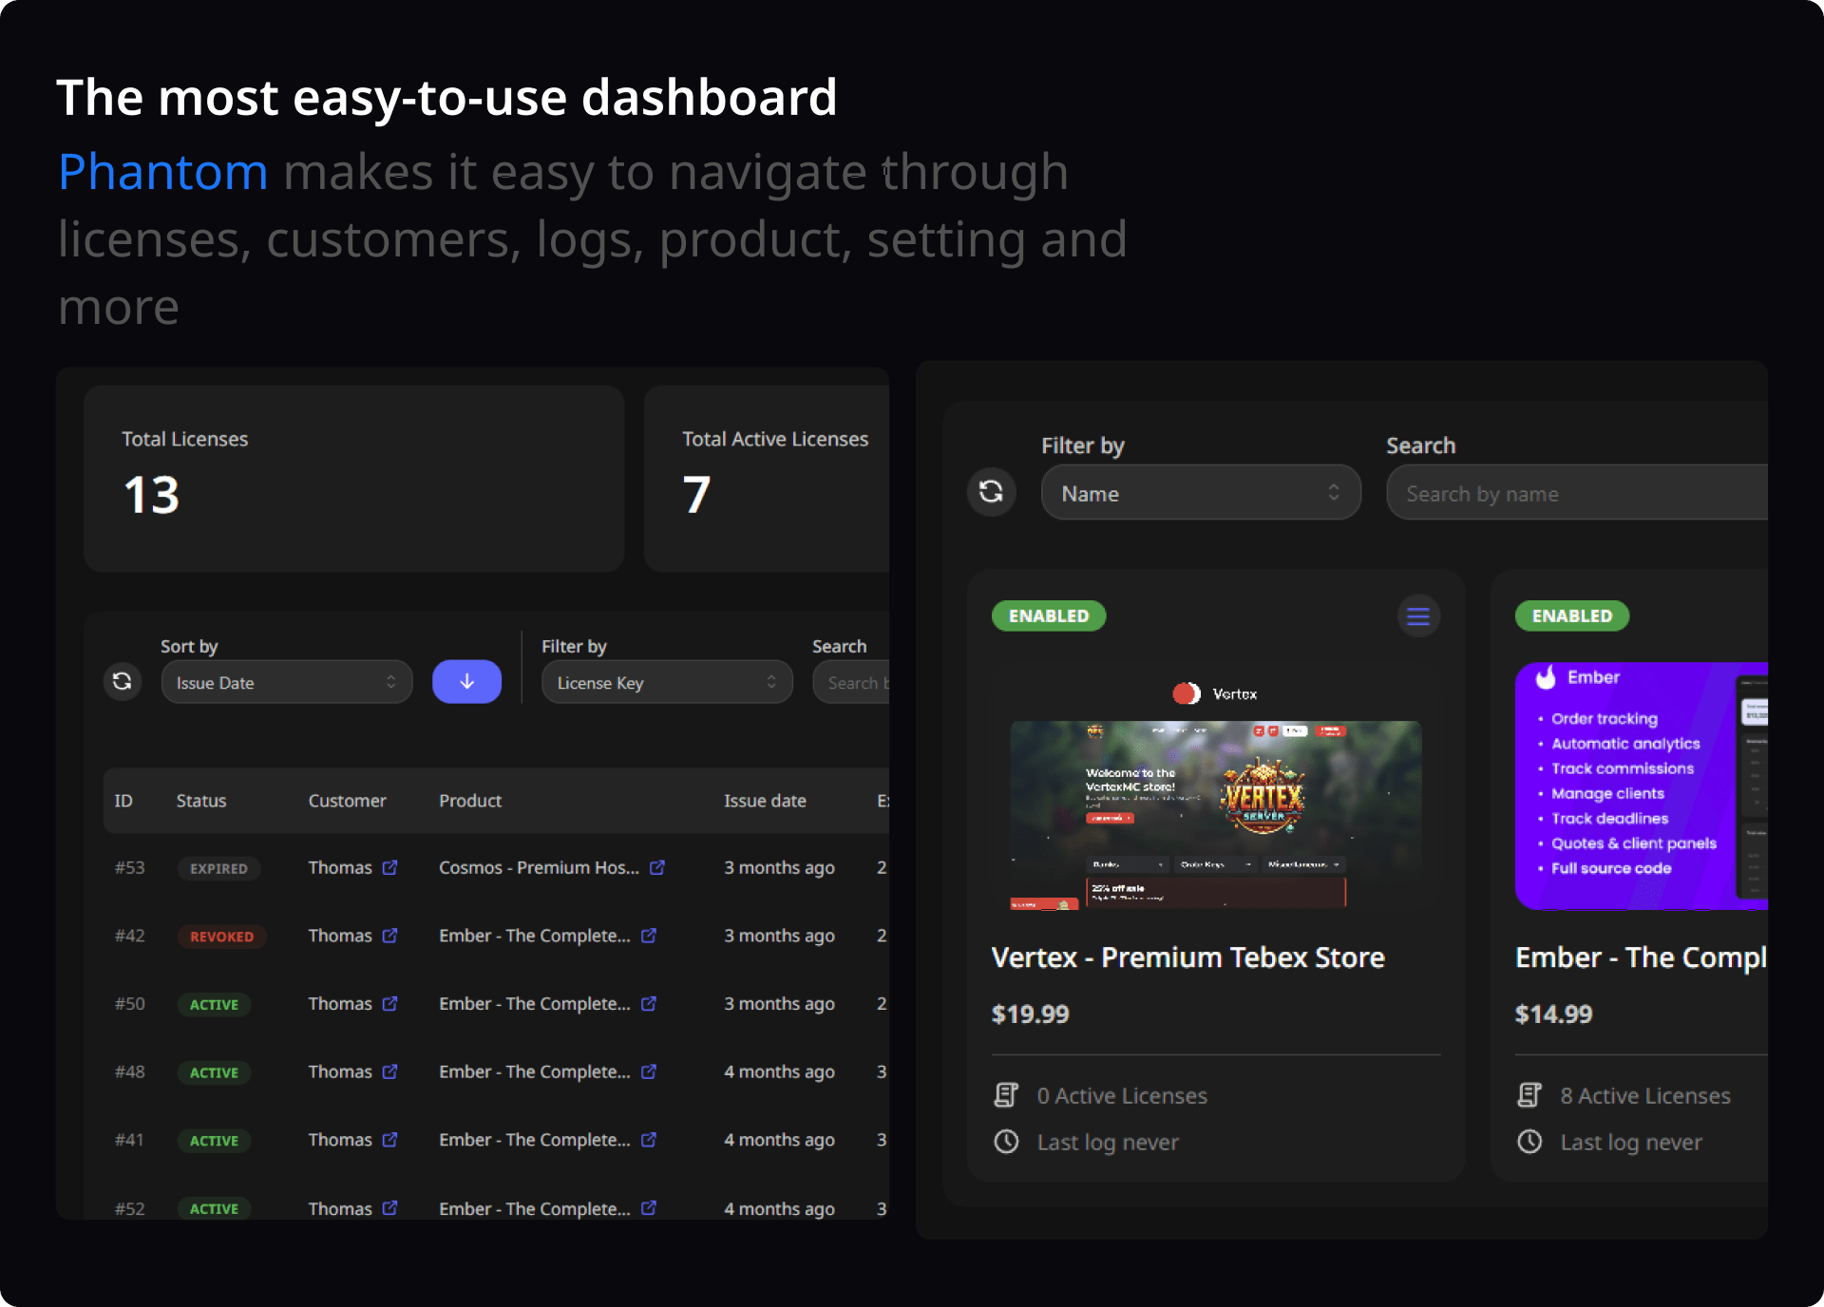Viewport: 1824px width, 1307px height.
Task: Open Cosmos - Premium Hos... product link icon
Action: coord(657,867)
